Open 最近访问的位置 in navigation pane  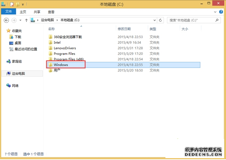click(x=26, y=49)
